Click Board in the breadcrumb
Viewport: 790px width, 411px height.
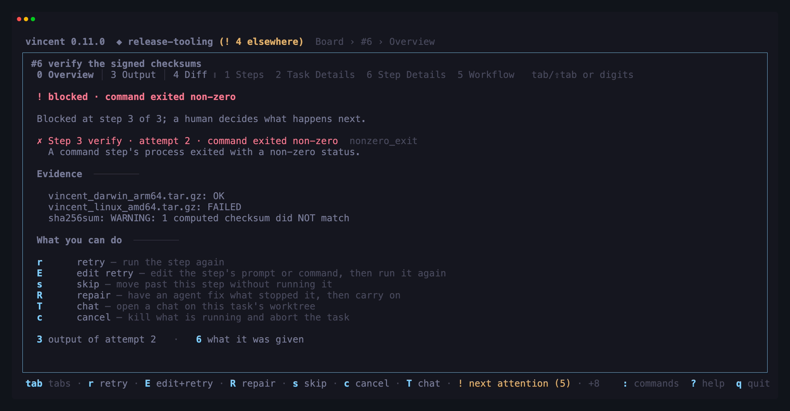click(x=329, y=42)
